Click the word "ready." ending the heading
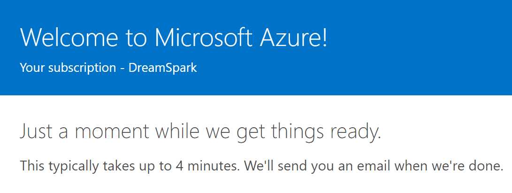This screenshot has height=193, width=512. tap(356, 132)
